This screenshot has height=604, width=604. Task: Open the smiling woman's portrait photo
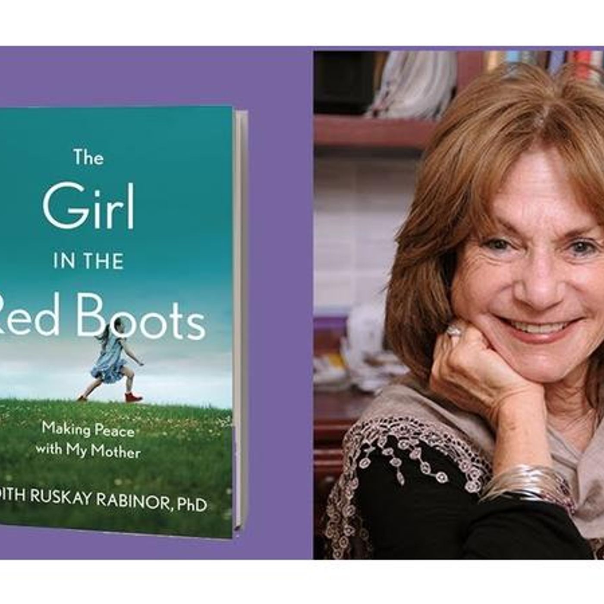tap(459, 305)
